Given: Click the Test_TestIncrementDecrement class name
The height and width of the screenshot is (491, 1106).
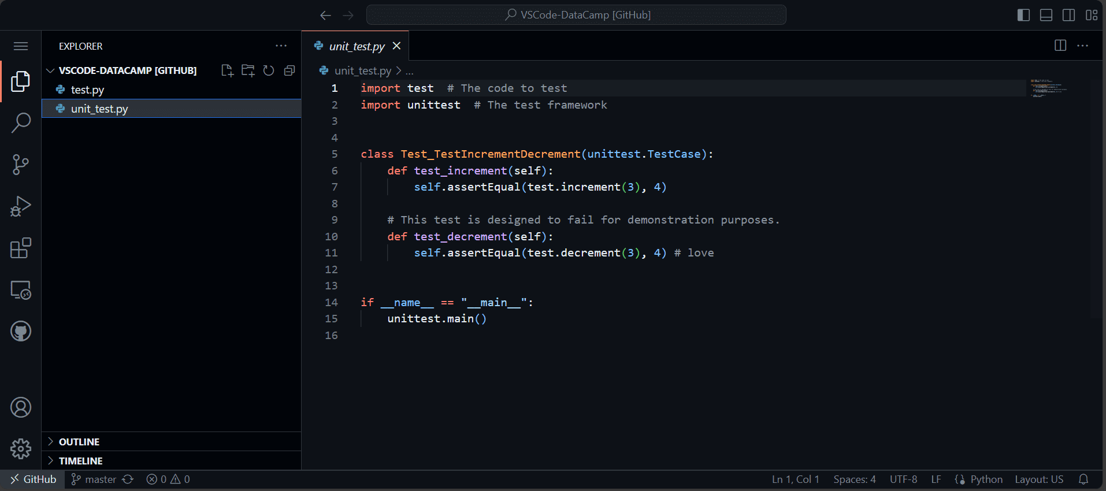Looking at the screenshot, I should [x=491, y=154].
